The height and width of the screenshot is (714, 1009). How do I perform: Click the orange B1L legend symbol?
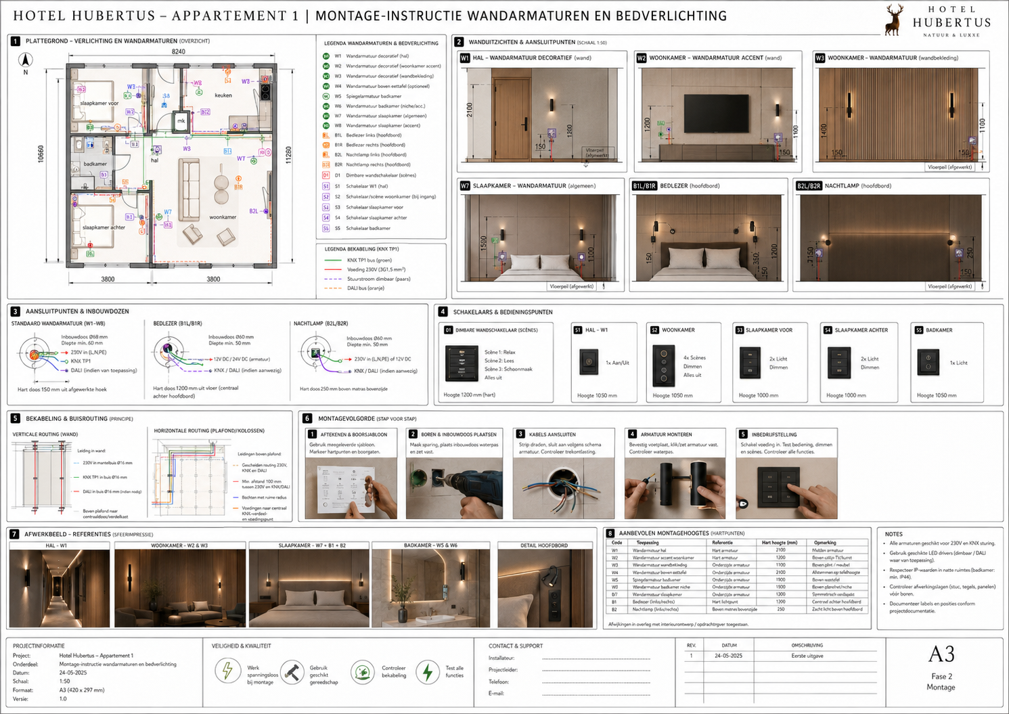(326, 135)
